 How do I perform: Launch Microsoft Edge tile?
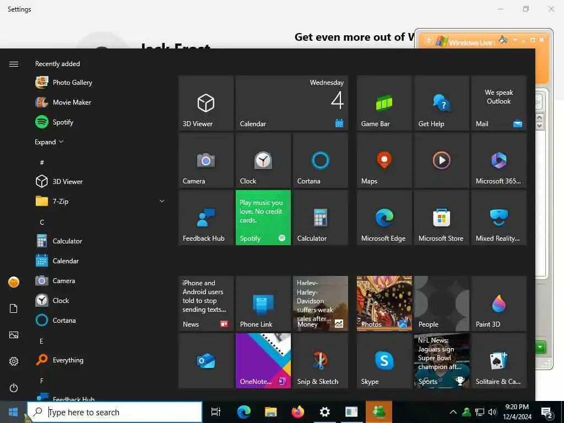point(384,218)
